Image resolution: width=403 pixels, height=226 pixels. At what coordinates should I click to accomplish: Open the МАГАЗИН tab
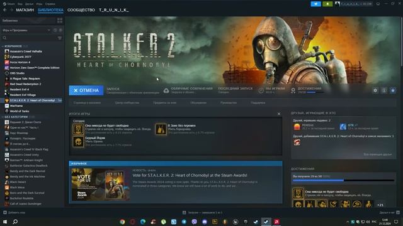(25, 10)
